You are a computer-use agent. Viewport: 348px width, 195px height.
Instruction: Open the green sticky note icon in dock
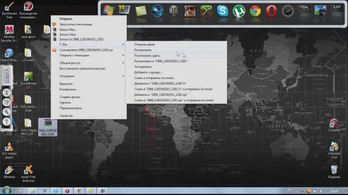(x=141, y=11)
